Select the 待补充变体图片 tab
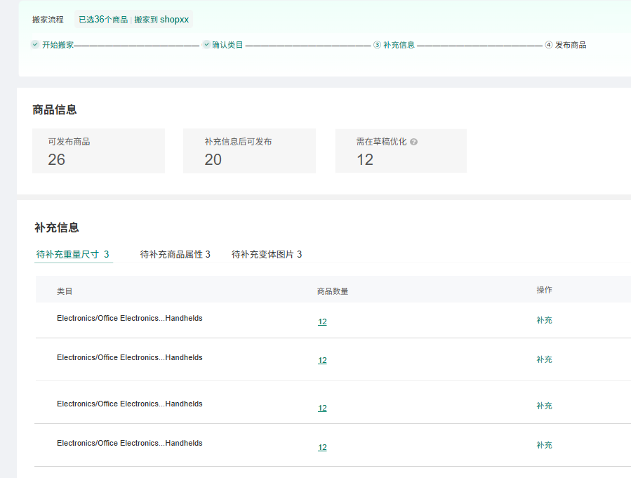This screenshot has width=631, height=478. point(267,254)
